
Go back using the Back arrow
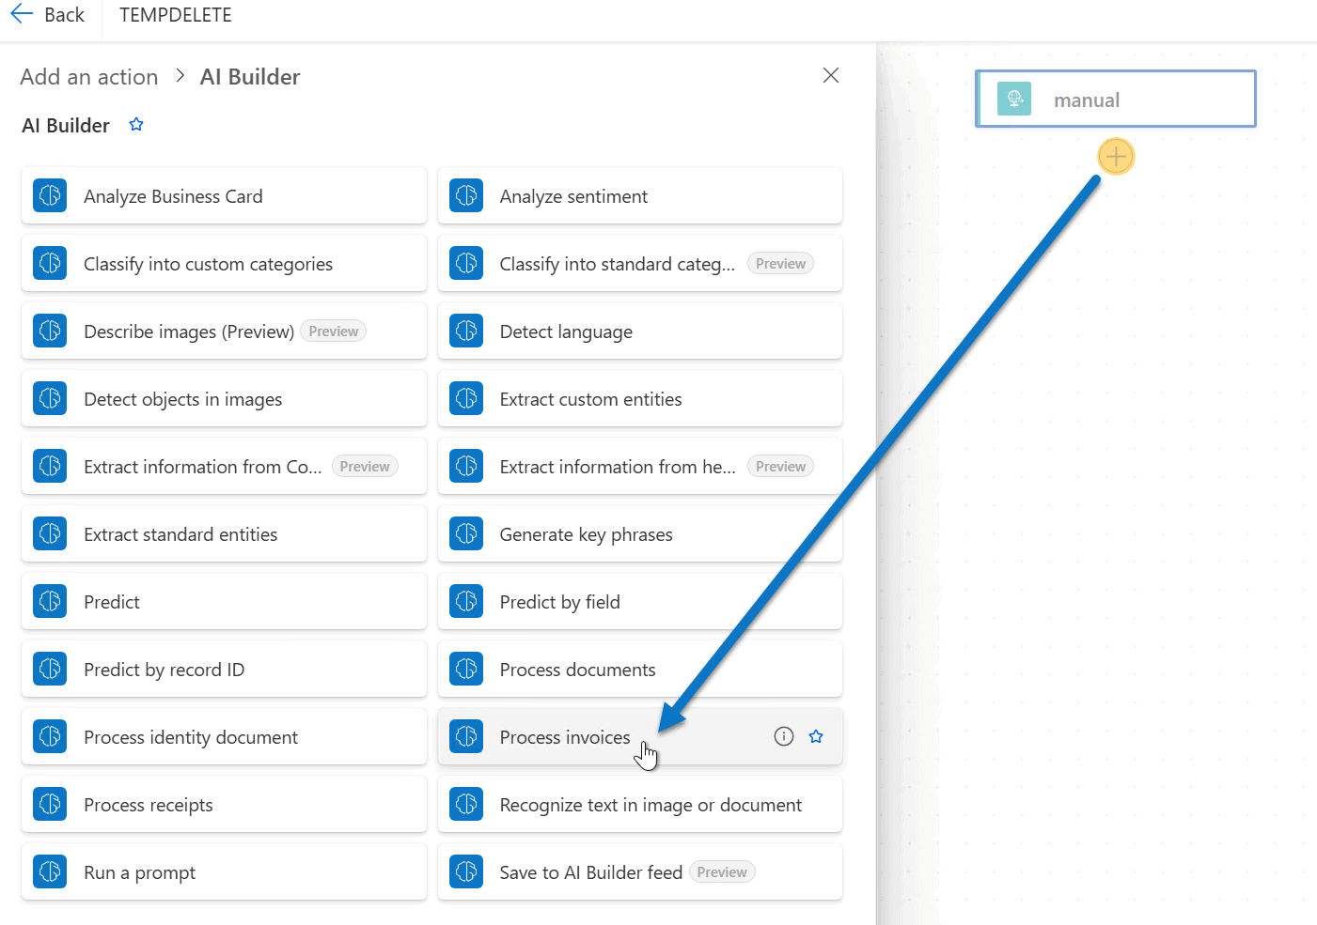[47, 15]
